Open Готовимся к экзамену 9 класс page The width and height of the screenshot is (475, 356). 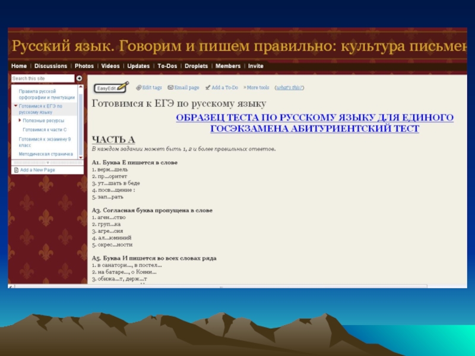pos(45,142)
